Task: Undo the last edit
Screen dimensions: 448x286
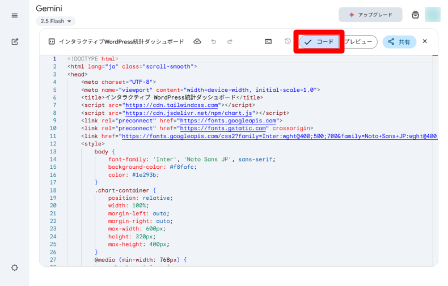Action: pos(214,42)
